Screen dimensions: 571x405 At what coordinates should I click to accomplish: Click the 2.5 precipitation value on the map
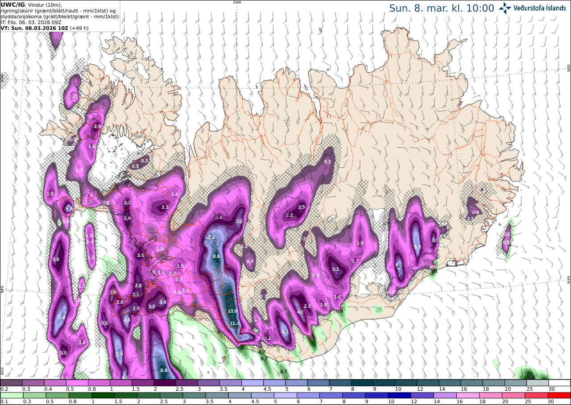pyautogui.click(x=141, y=256)
